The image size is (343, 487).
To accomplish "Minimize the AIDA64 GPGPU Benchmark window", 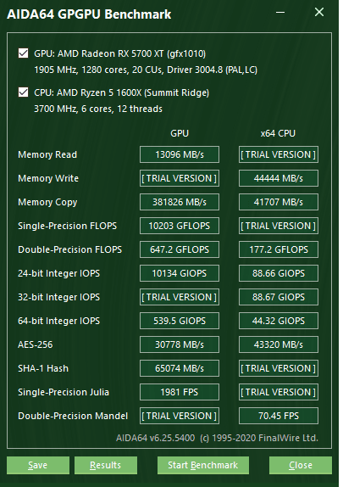I will click(x=280, y=13).
